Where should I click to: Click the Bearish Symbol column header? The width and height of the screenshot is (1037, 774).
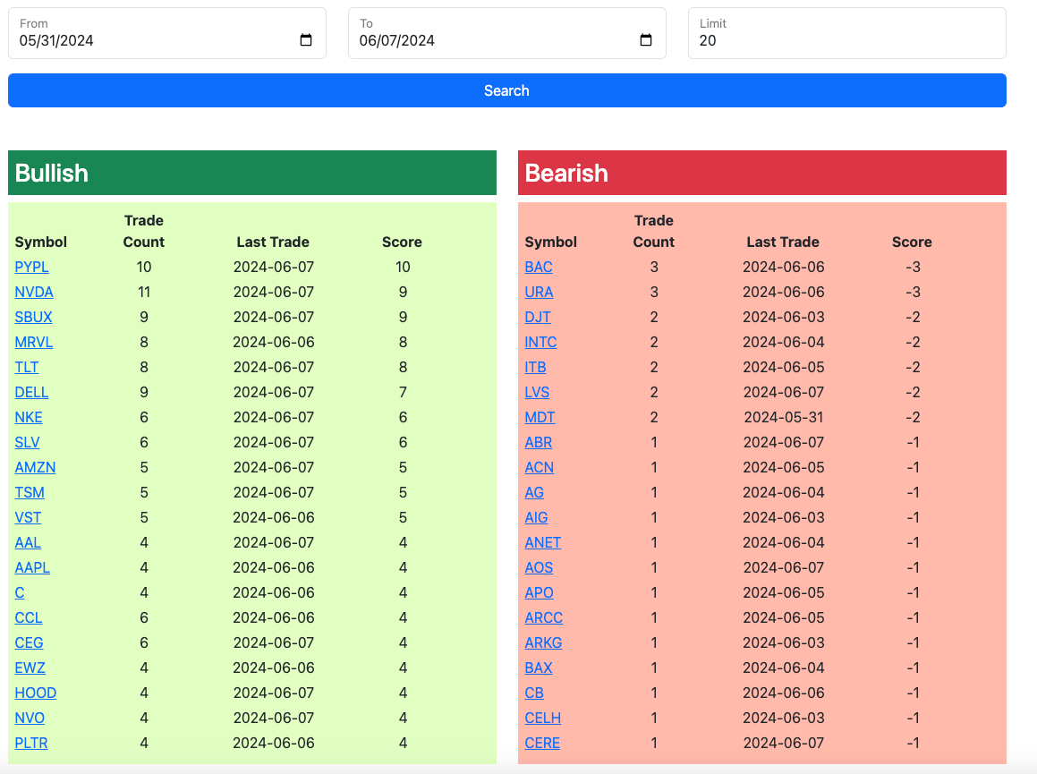point(551,242)
